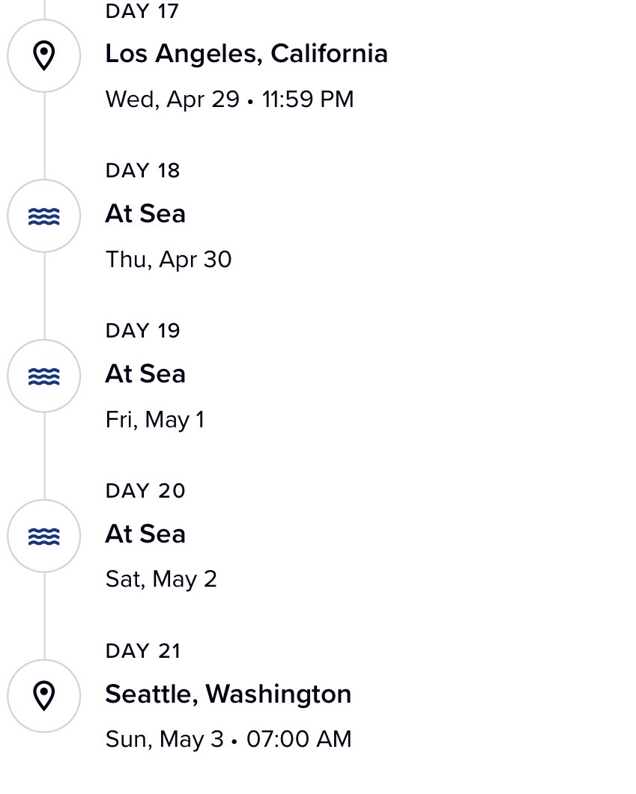Viewport: 636px width, 794px height.
Task: Open the Los Angeles, California port title
Action: click(x=246, y=54)
